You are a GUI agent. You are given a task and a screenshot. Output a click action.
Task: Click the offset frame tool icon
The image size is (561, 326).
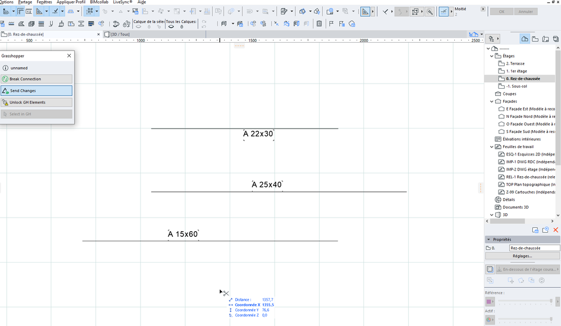pos(415,12)
